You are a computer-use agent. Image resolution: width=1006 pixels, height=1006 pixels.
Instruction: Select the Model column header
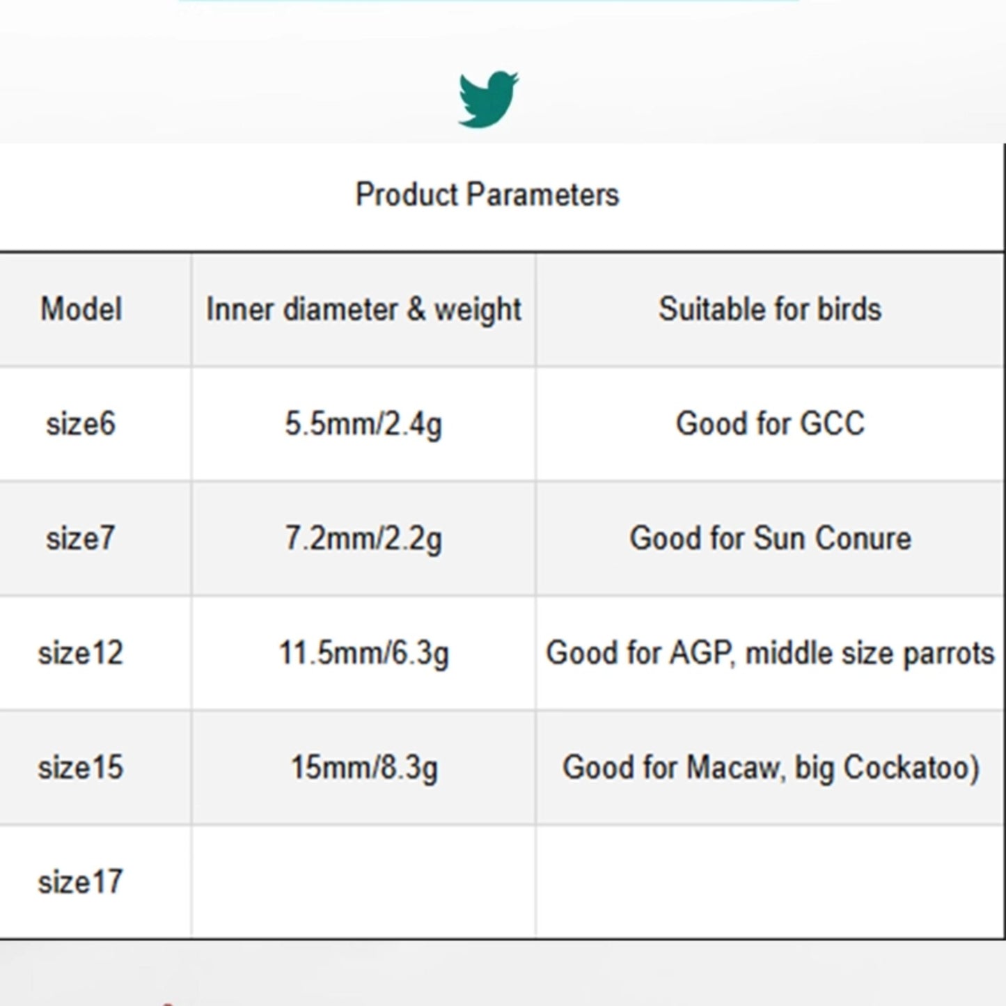81,309
